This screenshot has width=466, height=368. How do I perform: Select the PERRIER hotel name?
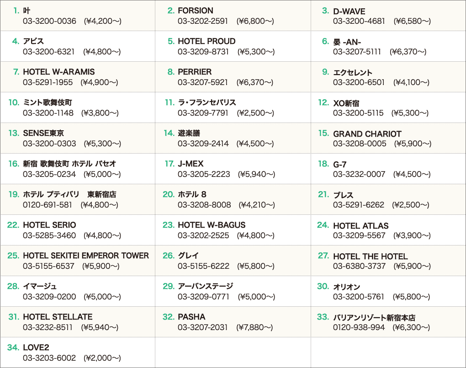tap(195, 72)
